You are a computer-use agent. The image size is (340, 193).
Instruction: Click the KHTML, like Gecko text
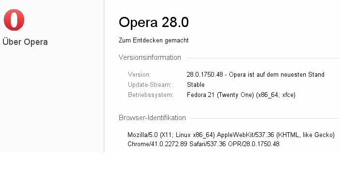tap(306, 135)
